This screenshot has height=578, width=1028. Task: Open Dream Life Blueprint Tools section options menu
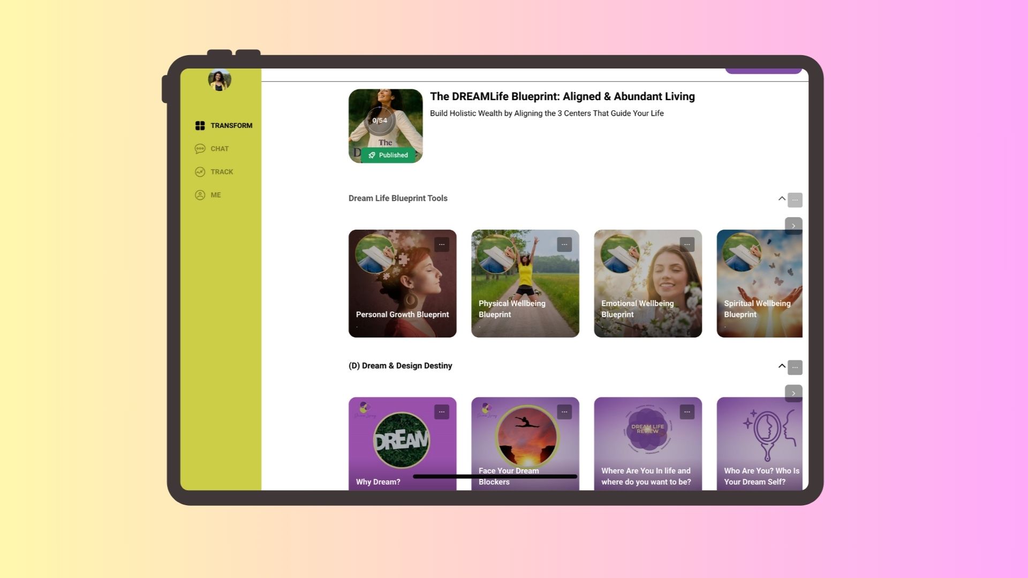coord(795,200)
